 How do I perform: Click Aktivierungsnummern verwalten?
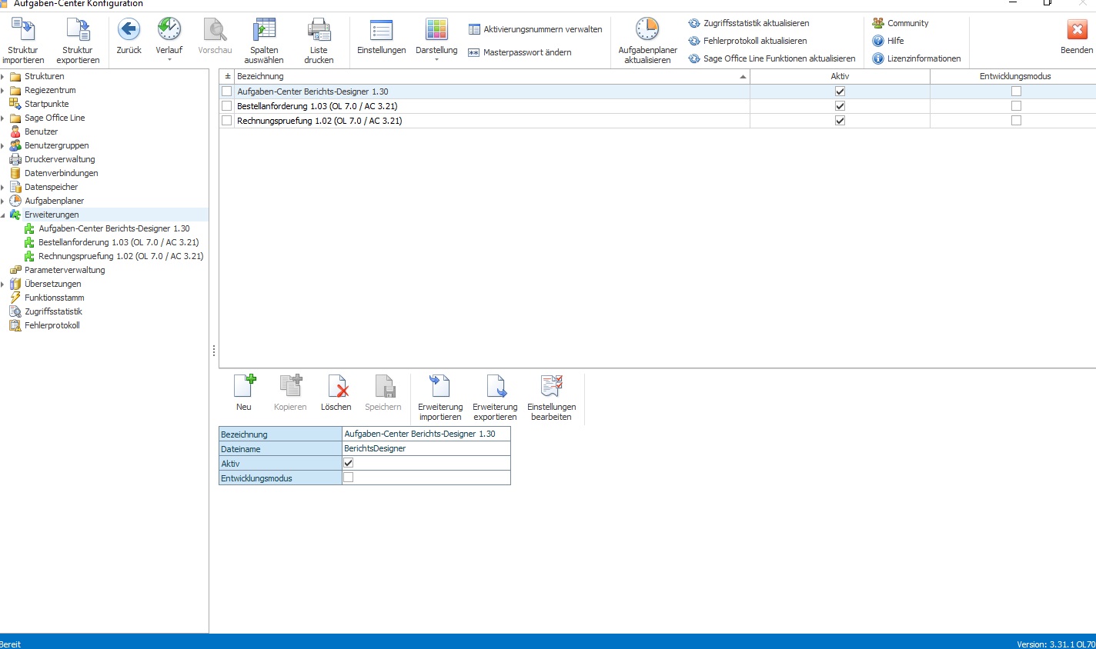pos(536,29)
